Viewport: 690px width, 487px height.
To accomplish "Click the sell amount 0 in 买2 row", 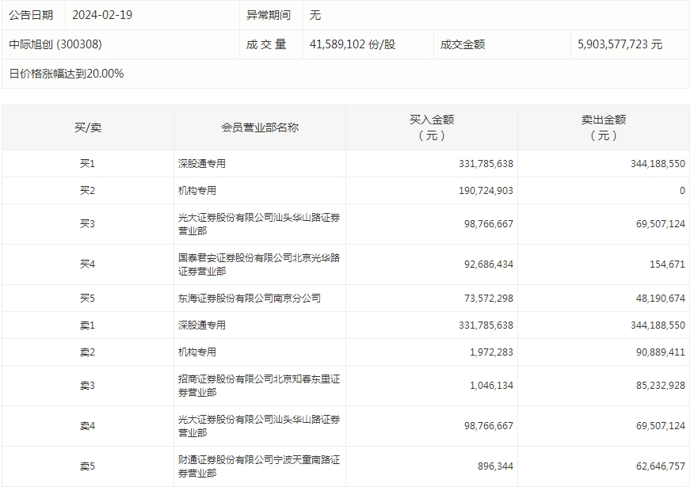I will coord(683,191).
